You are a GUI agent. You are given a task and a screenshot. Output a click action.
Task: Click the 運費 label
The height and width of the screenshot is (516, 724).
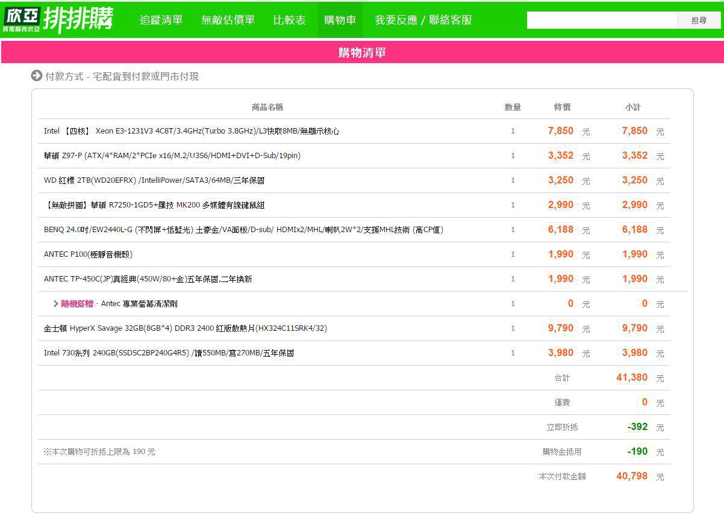click(x=562, y=402)
